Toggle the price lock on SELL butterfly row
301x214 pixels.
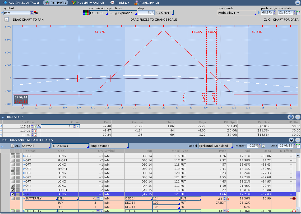(228, 199)
